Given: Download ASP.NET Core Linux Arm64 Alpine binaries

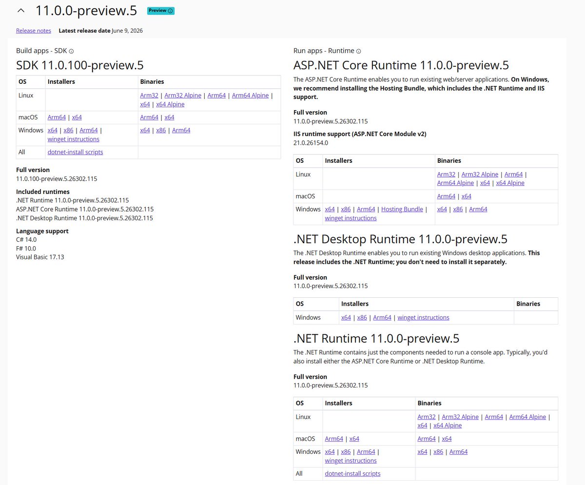Looking at the screenshot, I should [455, 183].
